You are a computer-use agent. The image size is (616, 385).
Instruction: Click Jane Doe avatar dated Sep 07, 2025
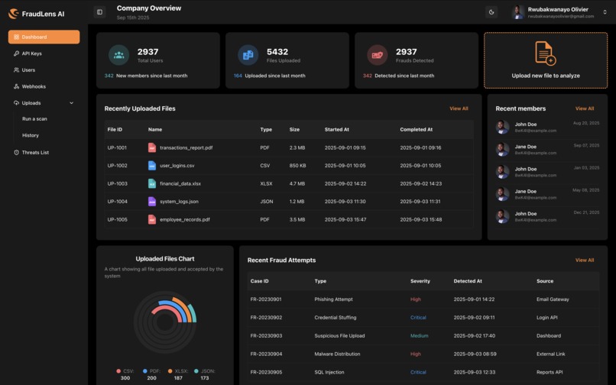point(502,149)
